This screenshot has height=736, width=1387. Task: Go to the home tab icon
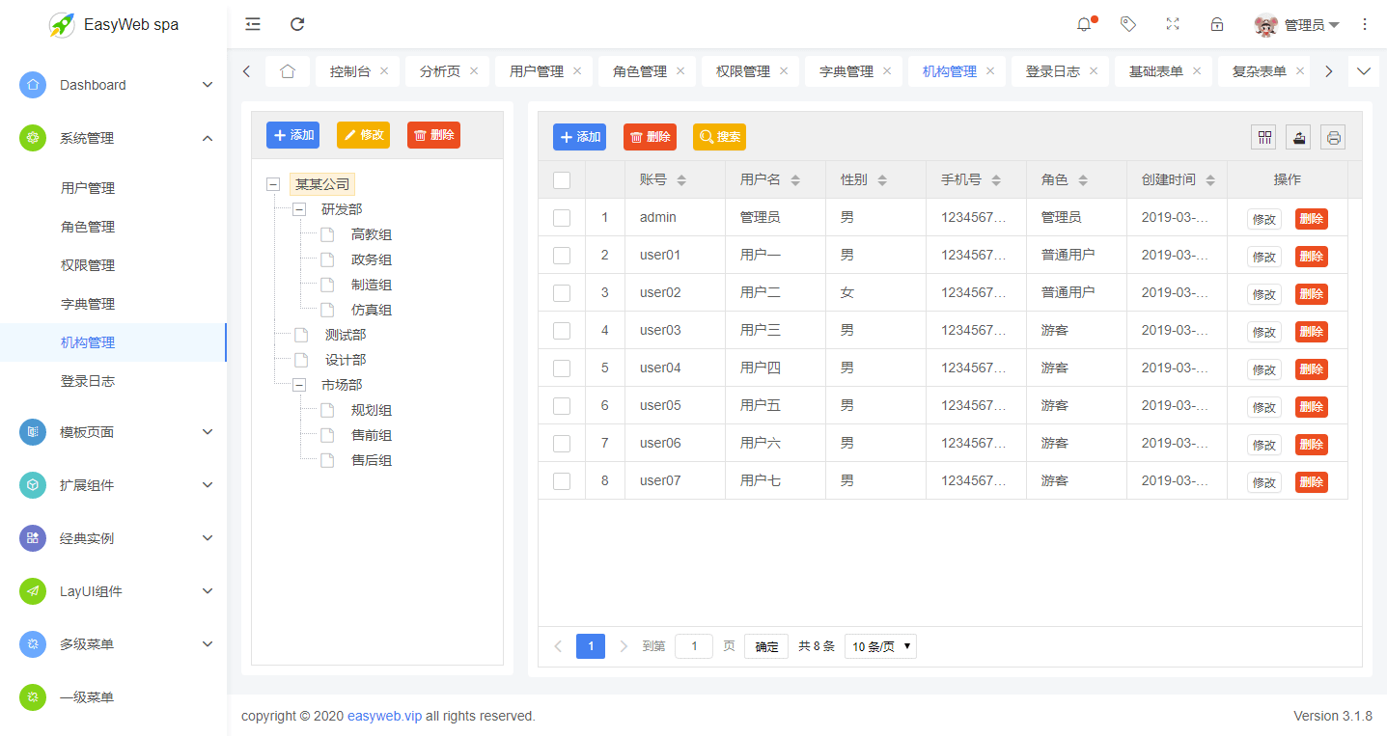[x=288, y=71]
